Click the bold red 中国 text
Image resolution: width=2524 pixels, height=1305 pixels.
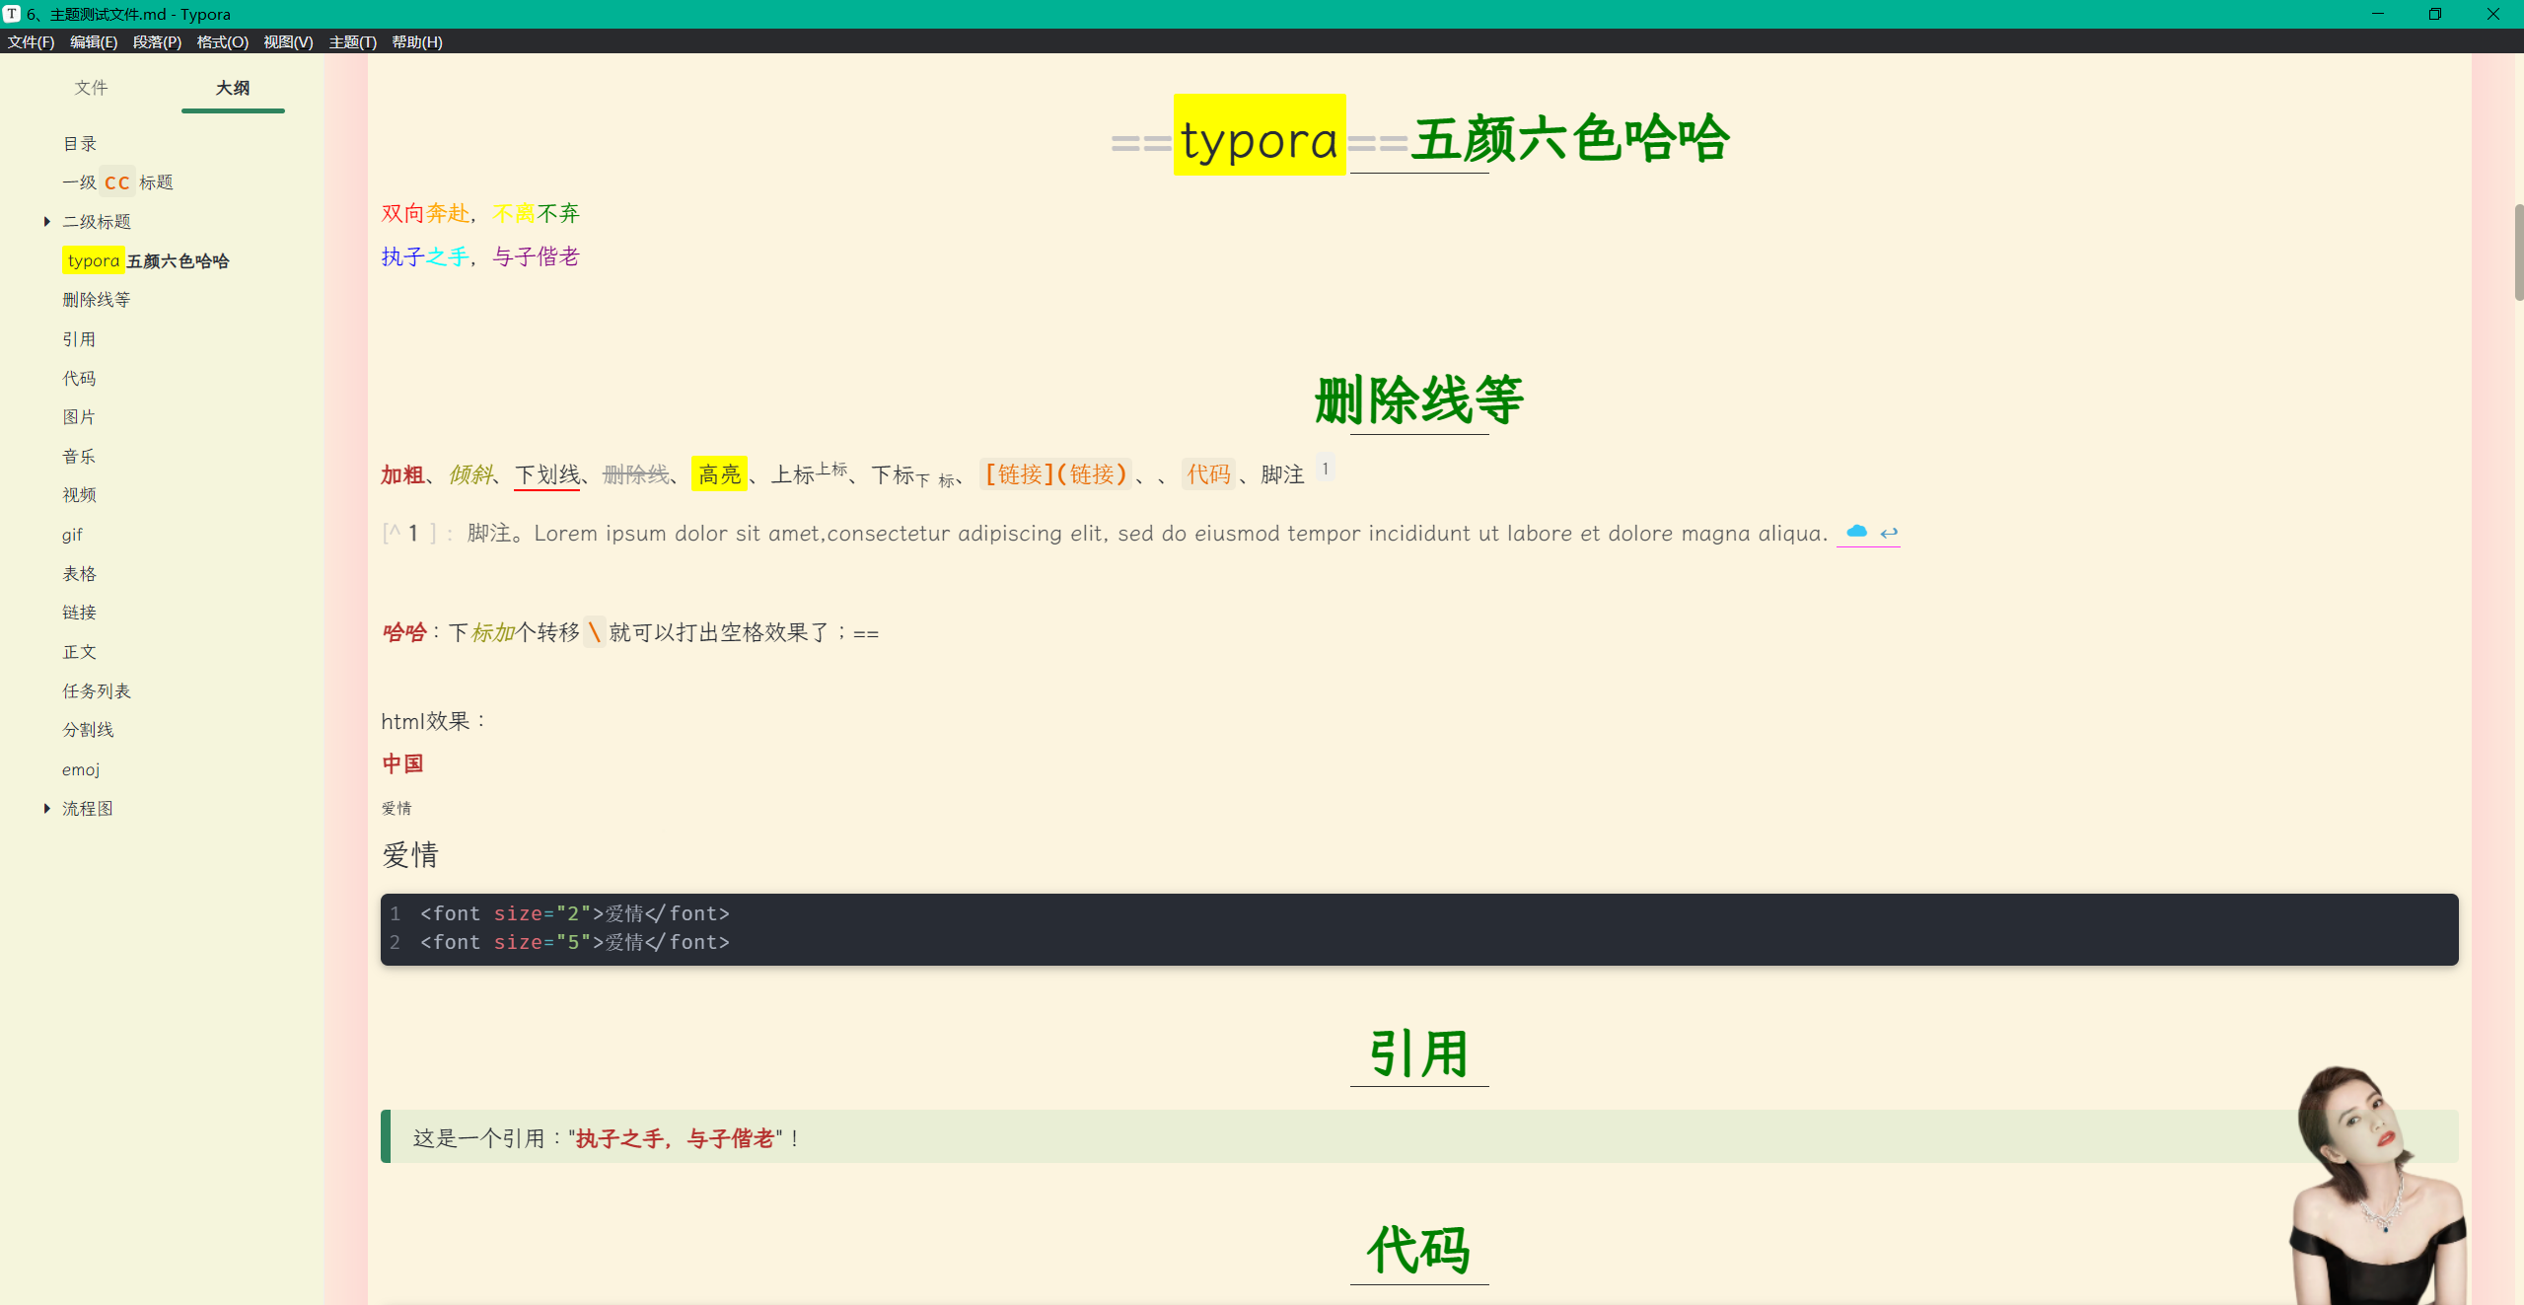coord(402,763)
